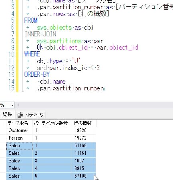Image resolution: width=173 pixels, height=180 pixels.
Task: Click the 'U' string literal
Action: click(x=76, y=61)
